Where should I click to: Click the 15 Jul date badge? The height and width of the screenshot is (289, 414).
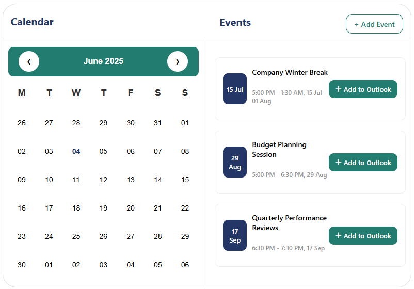[x=235, y=89]
